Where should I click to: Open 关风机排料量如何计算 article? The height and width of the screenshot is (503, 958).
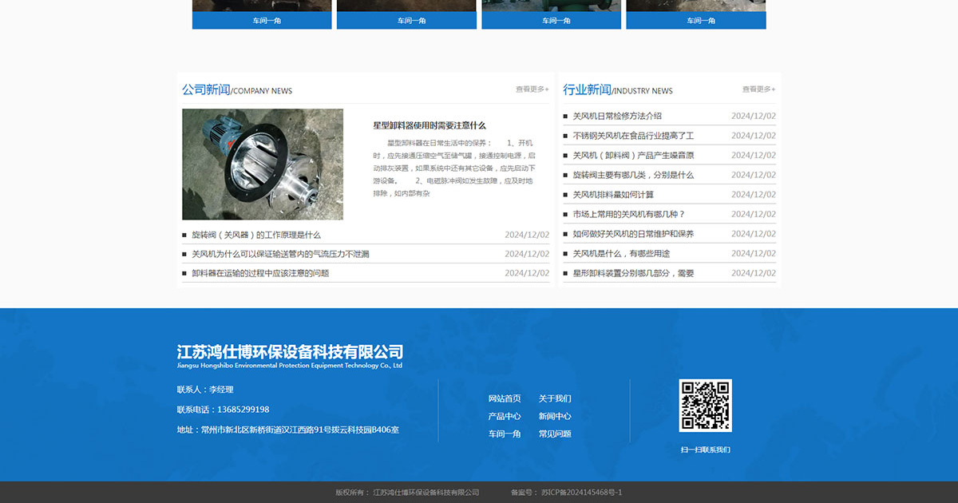[613, 195]
